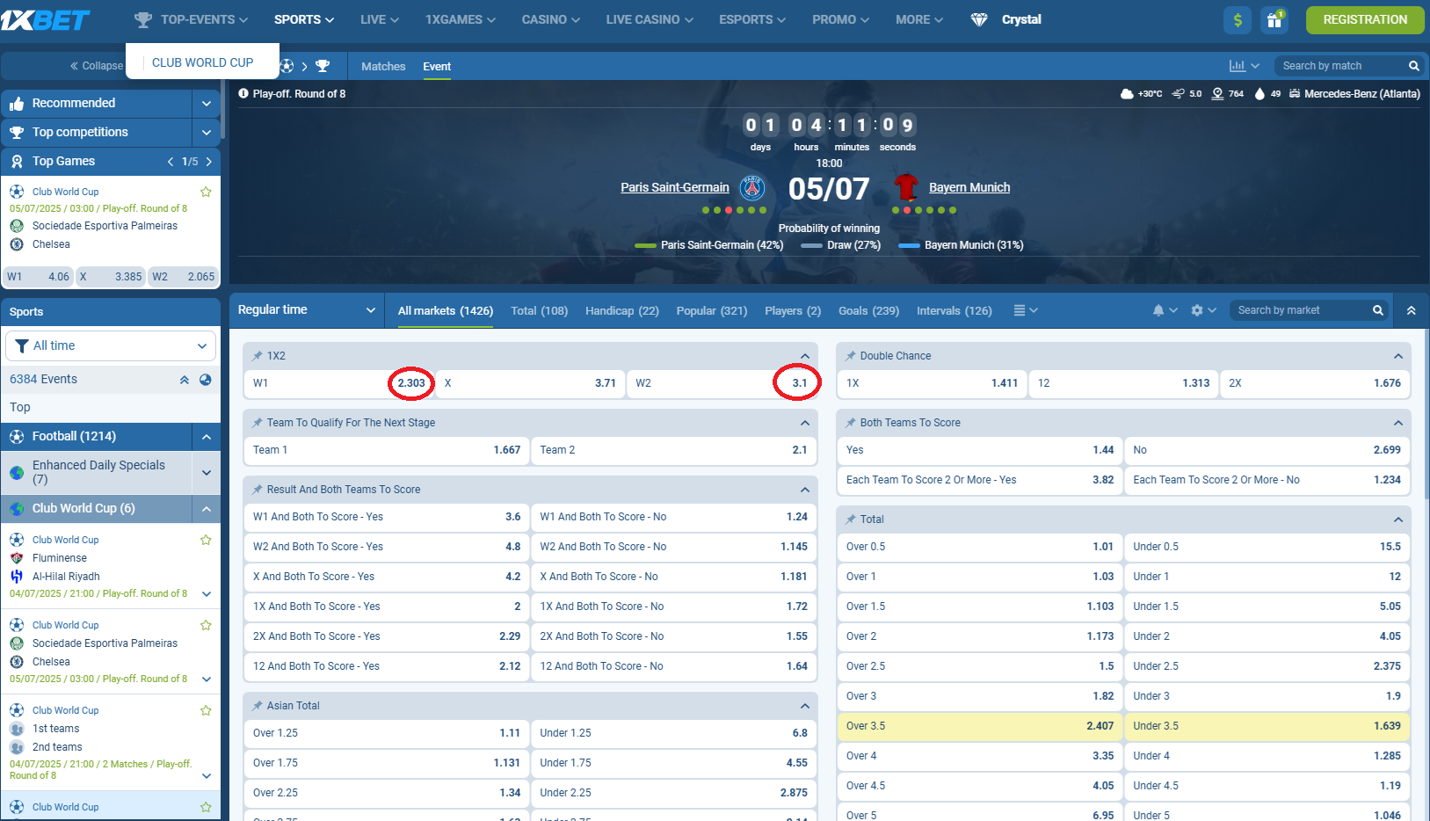
Task: Expand the Recommended section
Action: click(x=206, y=104)
